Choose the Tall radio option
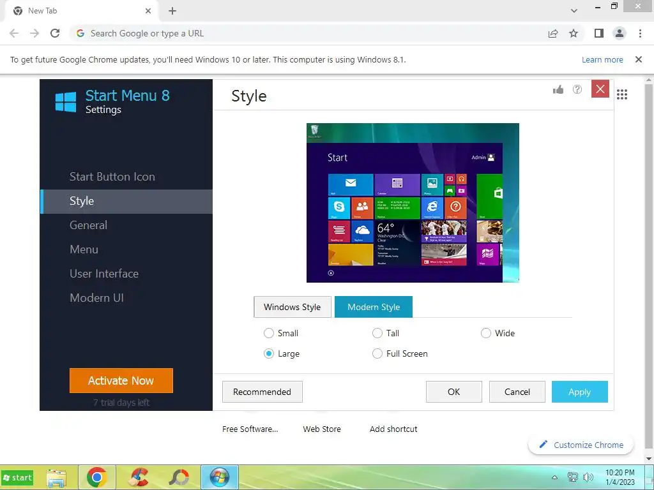This screenshot has height=490, width=654. coord(377,333)
